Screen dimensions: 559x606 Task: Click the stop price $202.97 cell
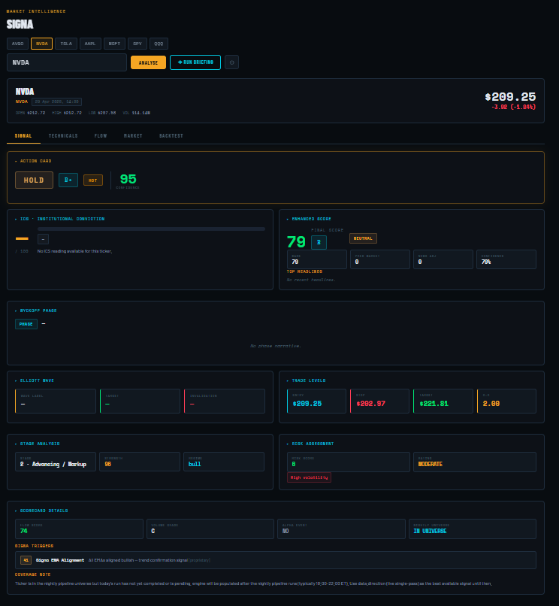coord(379,401)
